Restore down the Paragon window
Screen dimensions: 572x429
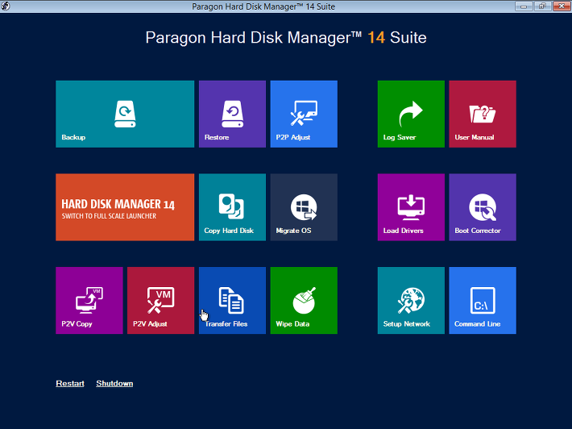pos(542,6)
